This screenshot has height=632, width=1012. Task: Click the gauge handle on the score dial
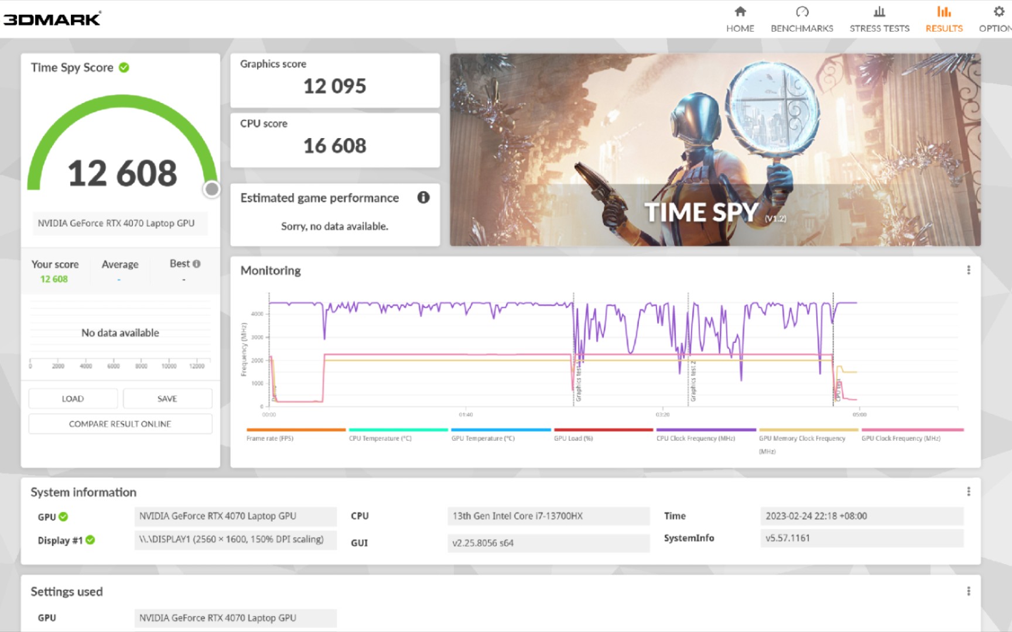coord(212,189)
